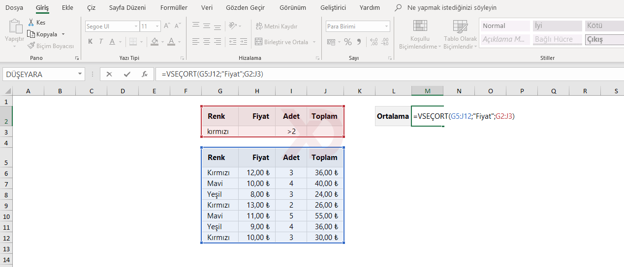Screen dimensions: 624x267
Task: Open the Para Birimi number format dropdown
Action: point(386,27)
